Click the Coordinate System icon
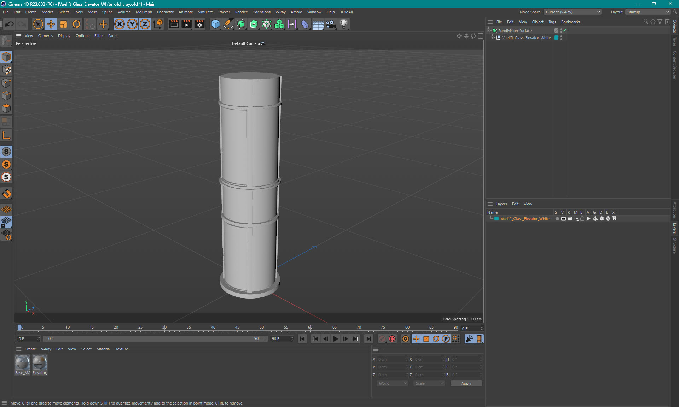 (x=158, y=24)
